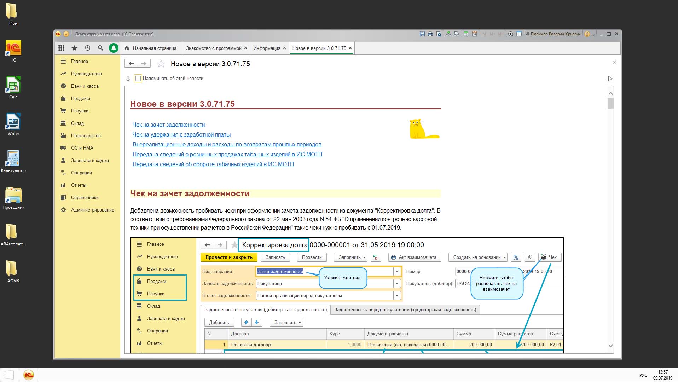Viewport: 678px width, 382px height.
Task: Click the Zoom magnifier icon in title bar
Action: pyautogui.click(x=511, y=34)
